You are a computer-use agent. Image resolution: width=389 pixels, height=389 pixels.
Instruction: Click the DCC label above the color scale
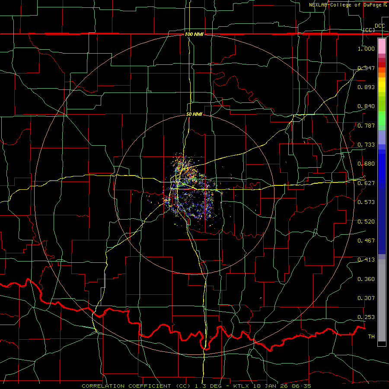click(x=379, y=26)
